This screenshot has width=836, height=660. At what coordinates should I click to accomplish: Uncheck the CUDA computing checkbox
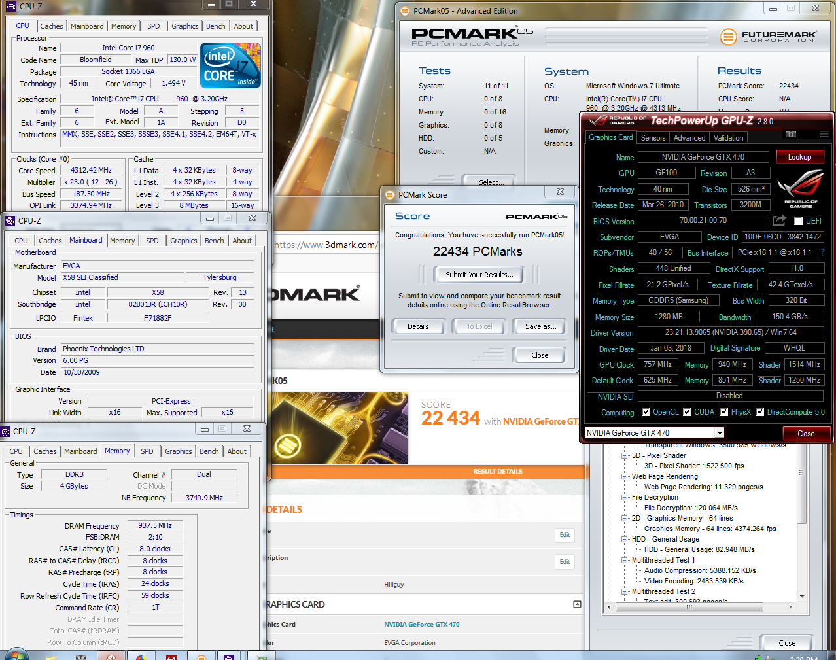(x=688, y=412)
